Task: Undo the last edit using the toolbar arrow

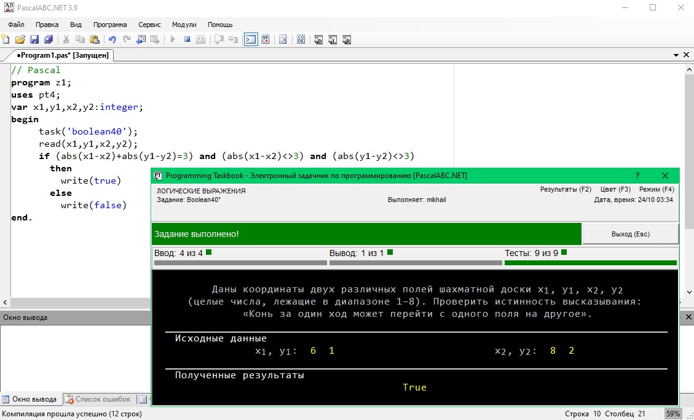Action: point(112,40)
